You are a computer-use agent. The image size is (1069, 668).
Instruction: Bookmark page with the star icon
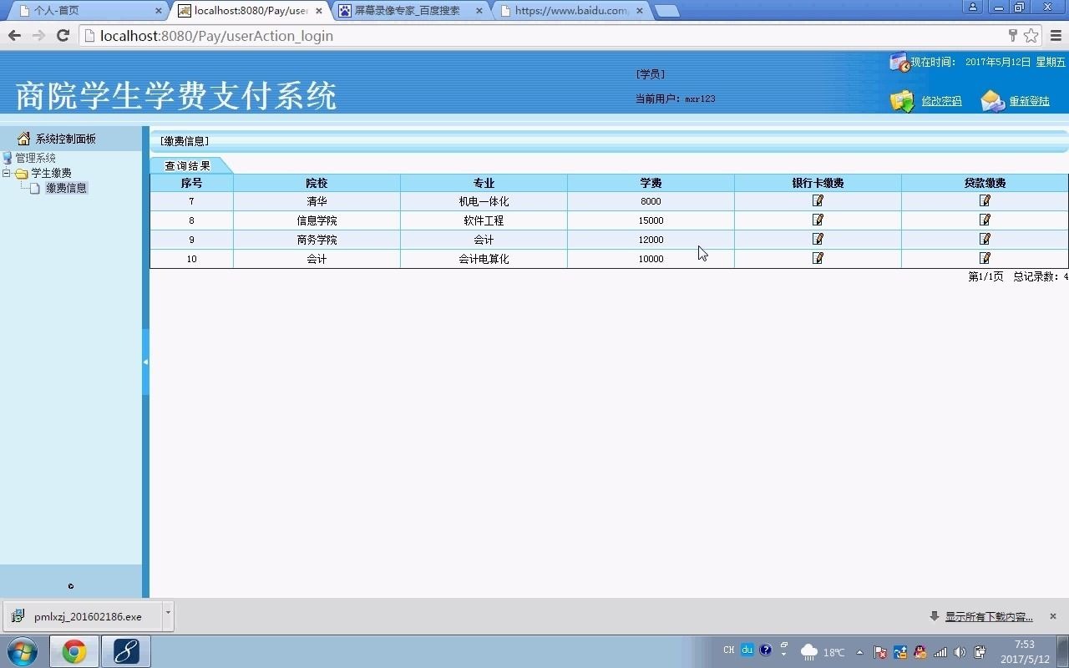1031,36
